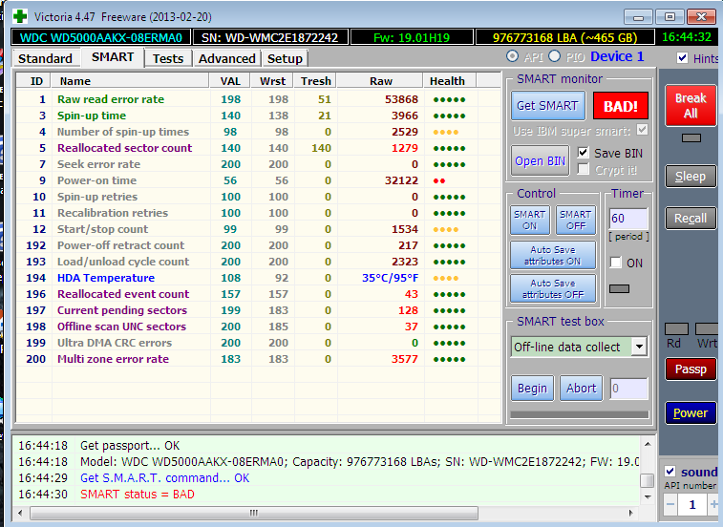Select the Reallocated sector count row

click(258, 148)
